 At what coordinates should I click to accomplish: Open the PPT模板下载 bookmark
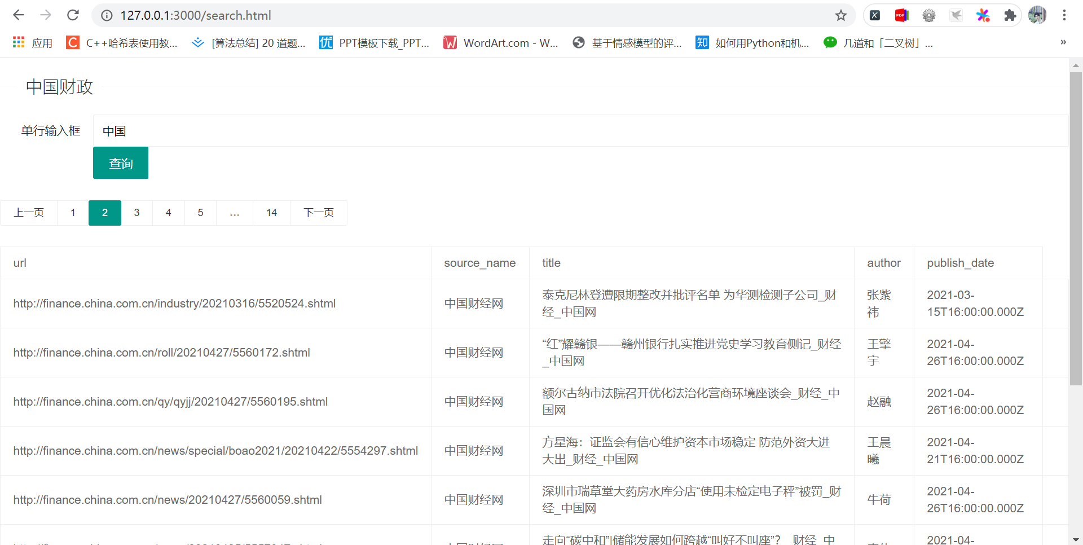375,43
